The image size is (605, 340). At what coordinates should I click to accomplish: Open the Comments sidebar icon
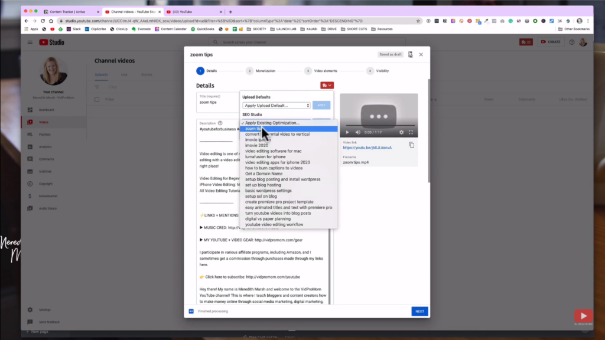30,159
